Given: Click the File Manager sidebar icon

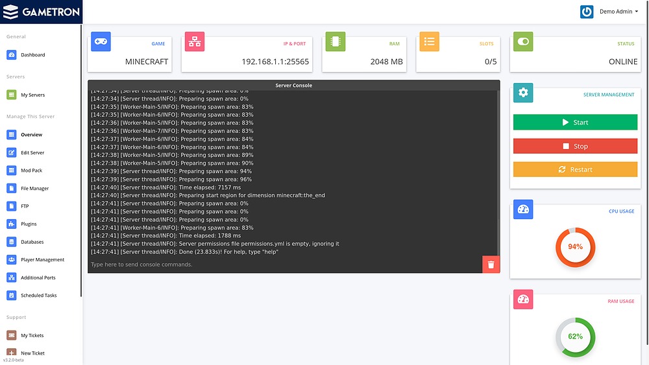Looking at the screenshot, I should 12,188.
